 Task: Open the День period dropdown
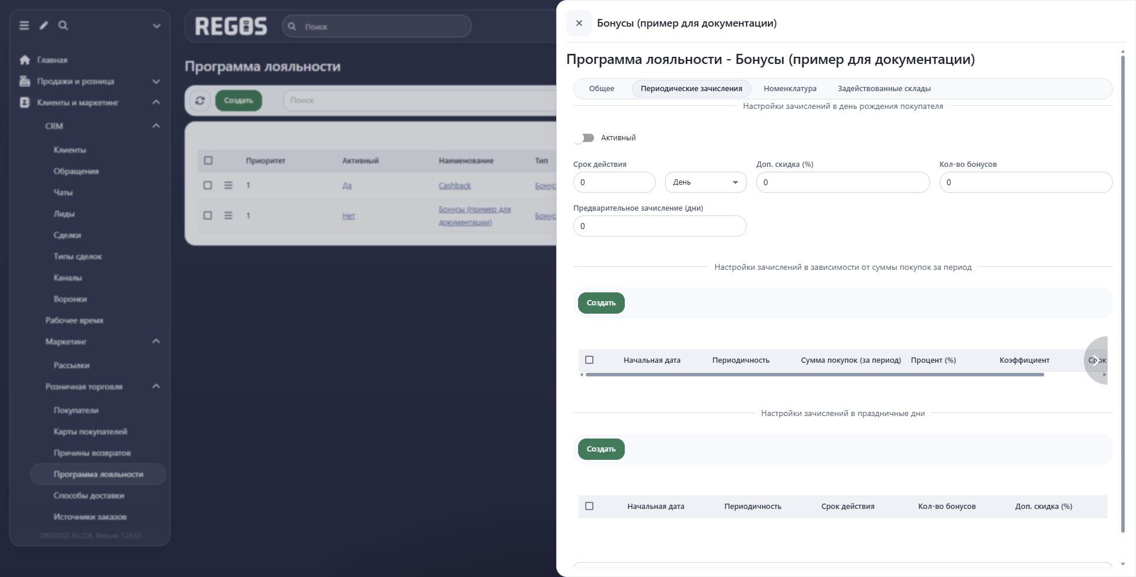pyautogui.click(x=706, y=182)
